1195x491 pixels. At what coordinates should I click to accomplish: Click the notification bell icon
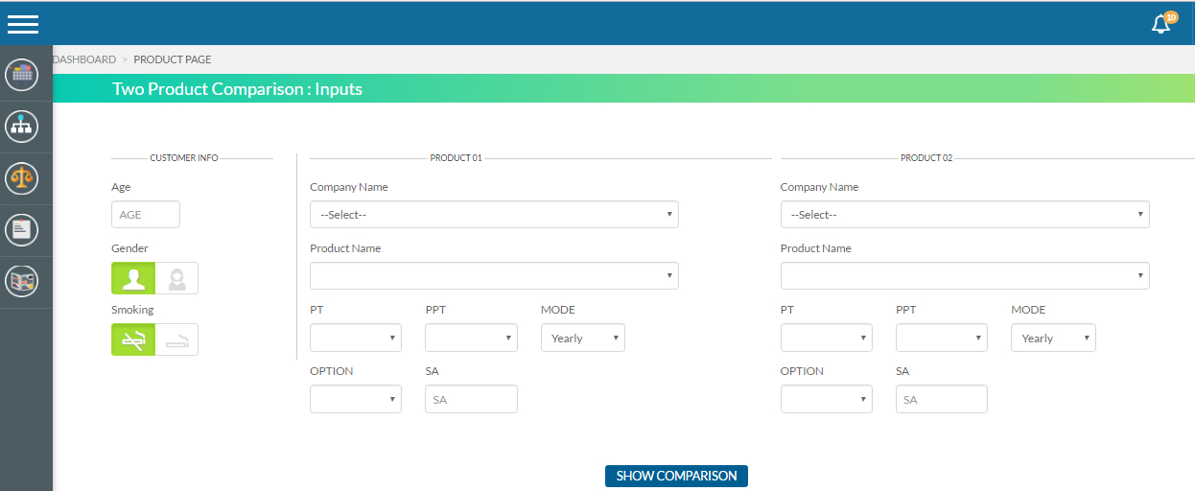tap(1161, 24)
